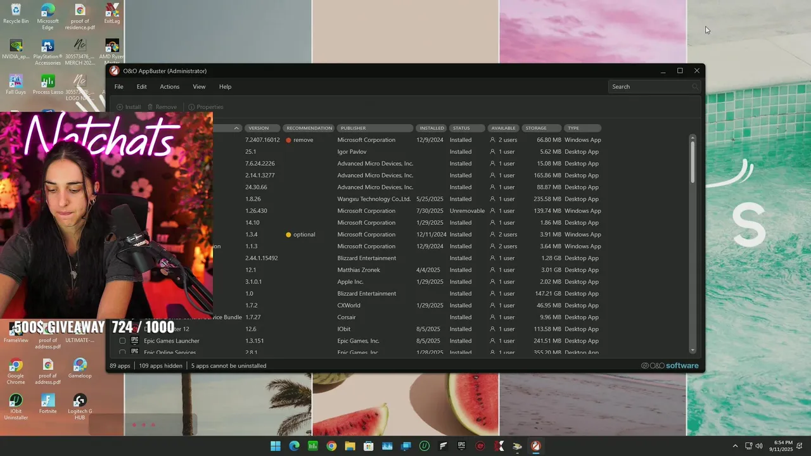The width and height of the screenshot is (811, 456).
Task: Open the Actions menu
Action: [x=169, y=87]
